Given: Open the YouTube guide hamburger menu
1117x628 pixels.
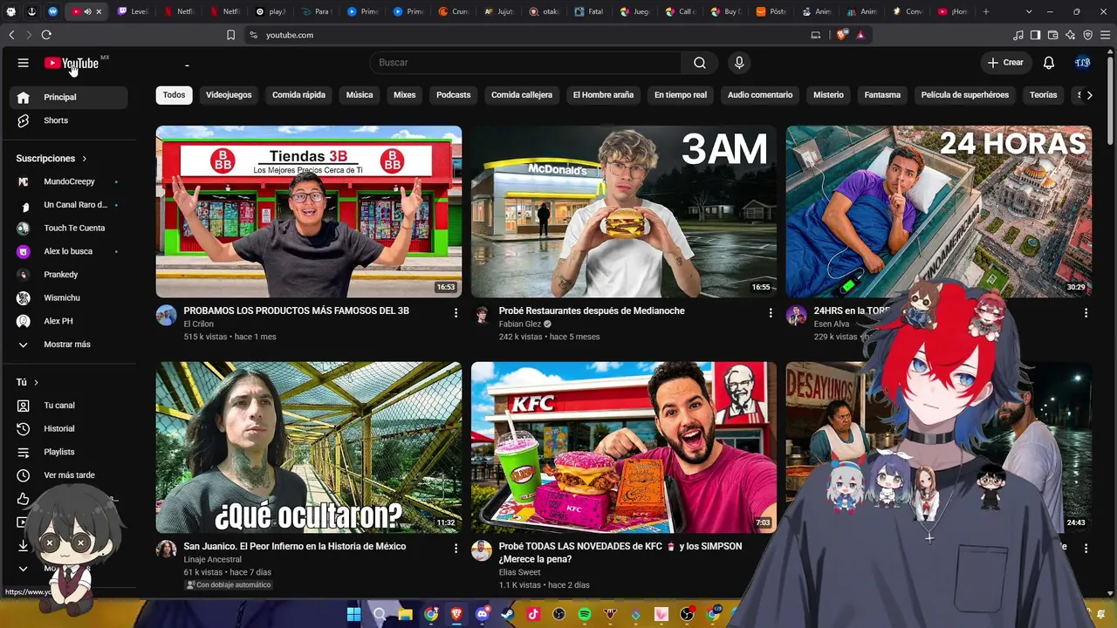Looking at the screenshot, I should (24, 63).
